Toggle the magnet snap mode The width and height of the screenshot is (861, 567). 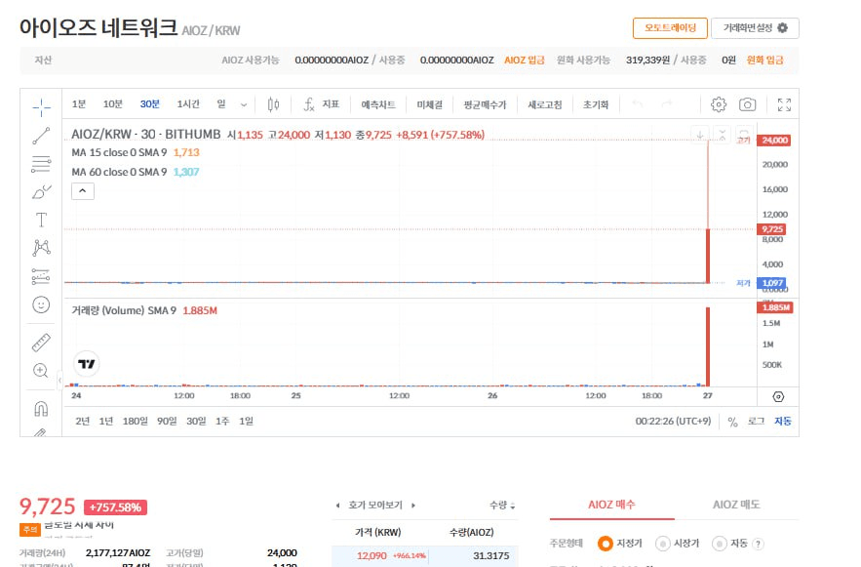[x=41, y=409]
